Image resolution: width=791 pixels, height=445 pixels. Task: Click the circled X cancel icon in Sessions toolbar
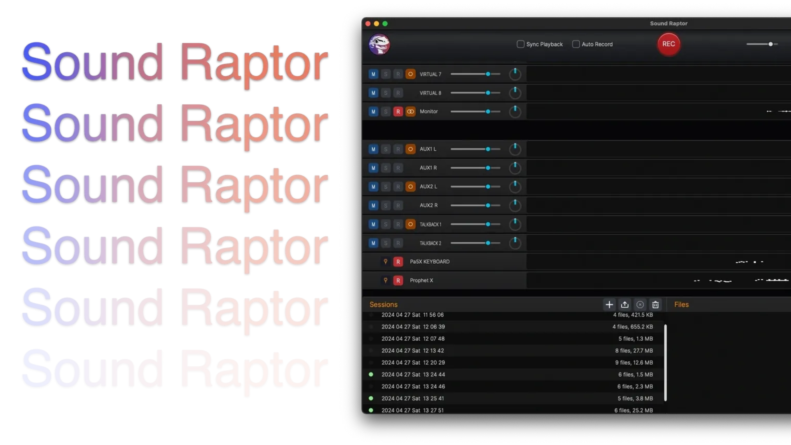(x=640, y=304)
